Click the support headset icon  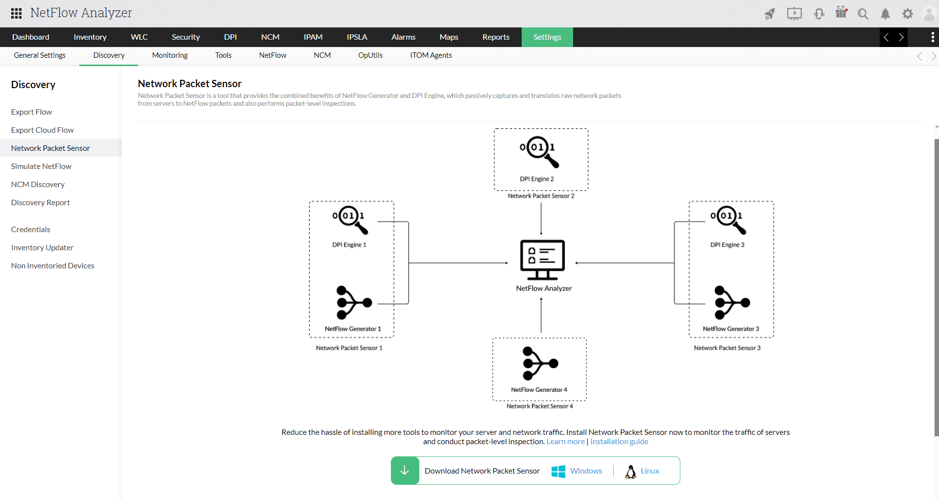click(819, 14)
